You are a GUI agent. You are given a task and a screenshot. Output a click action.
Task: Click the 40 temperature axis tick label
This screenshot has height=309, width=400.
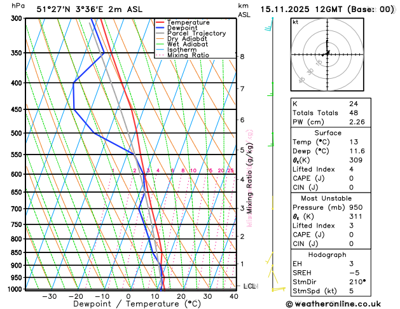tap(234, 296)
